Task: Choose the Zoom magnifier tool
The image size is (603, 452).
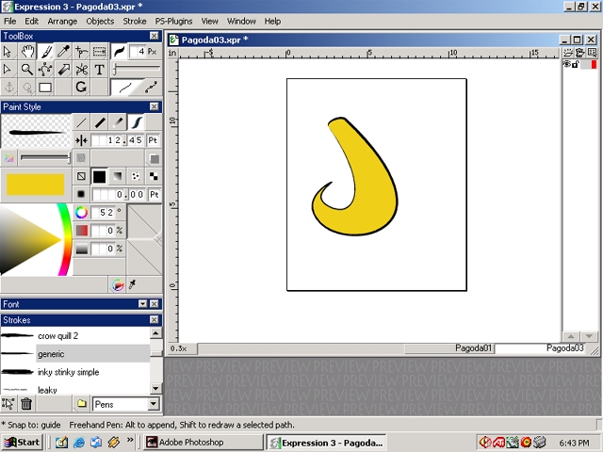Action: 27,69
